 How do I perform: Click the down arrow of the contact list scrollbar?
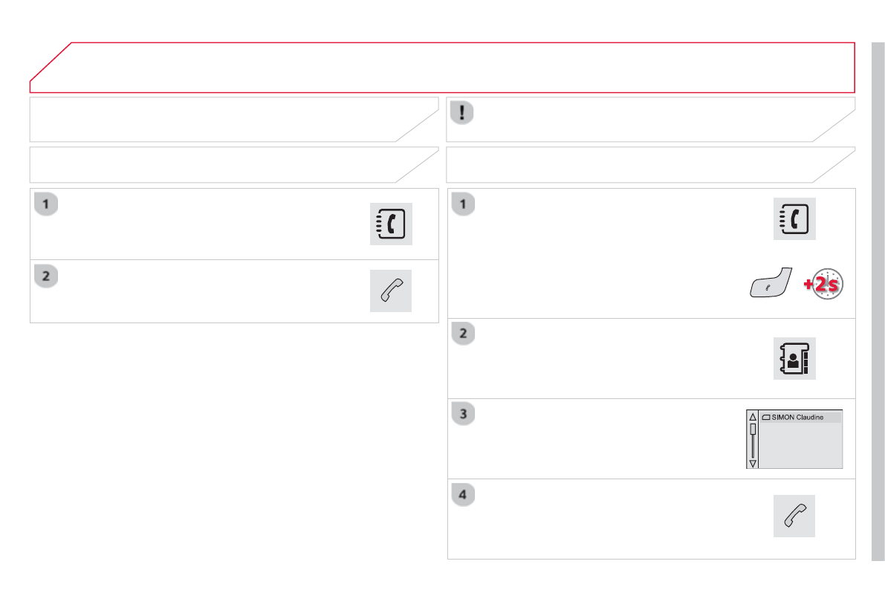753,463
